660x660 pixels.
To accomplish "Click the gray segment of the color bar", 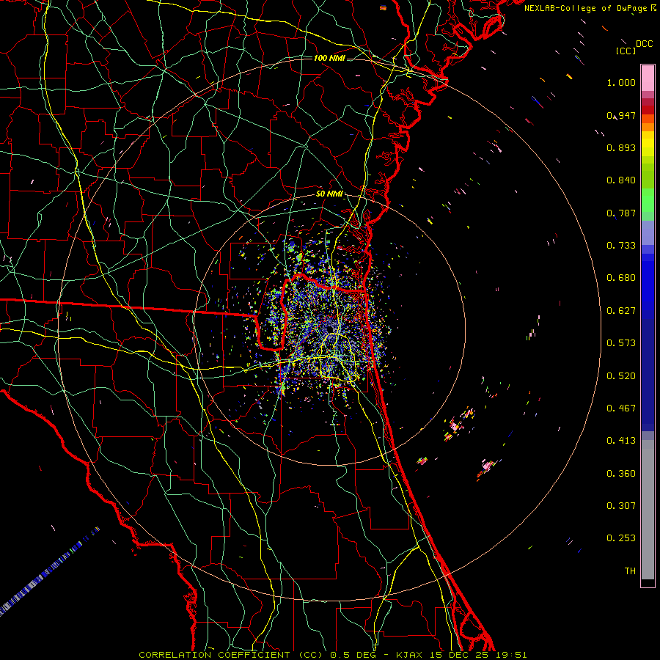I will coord(648,510).
